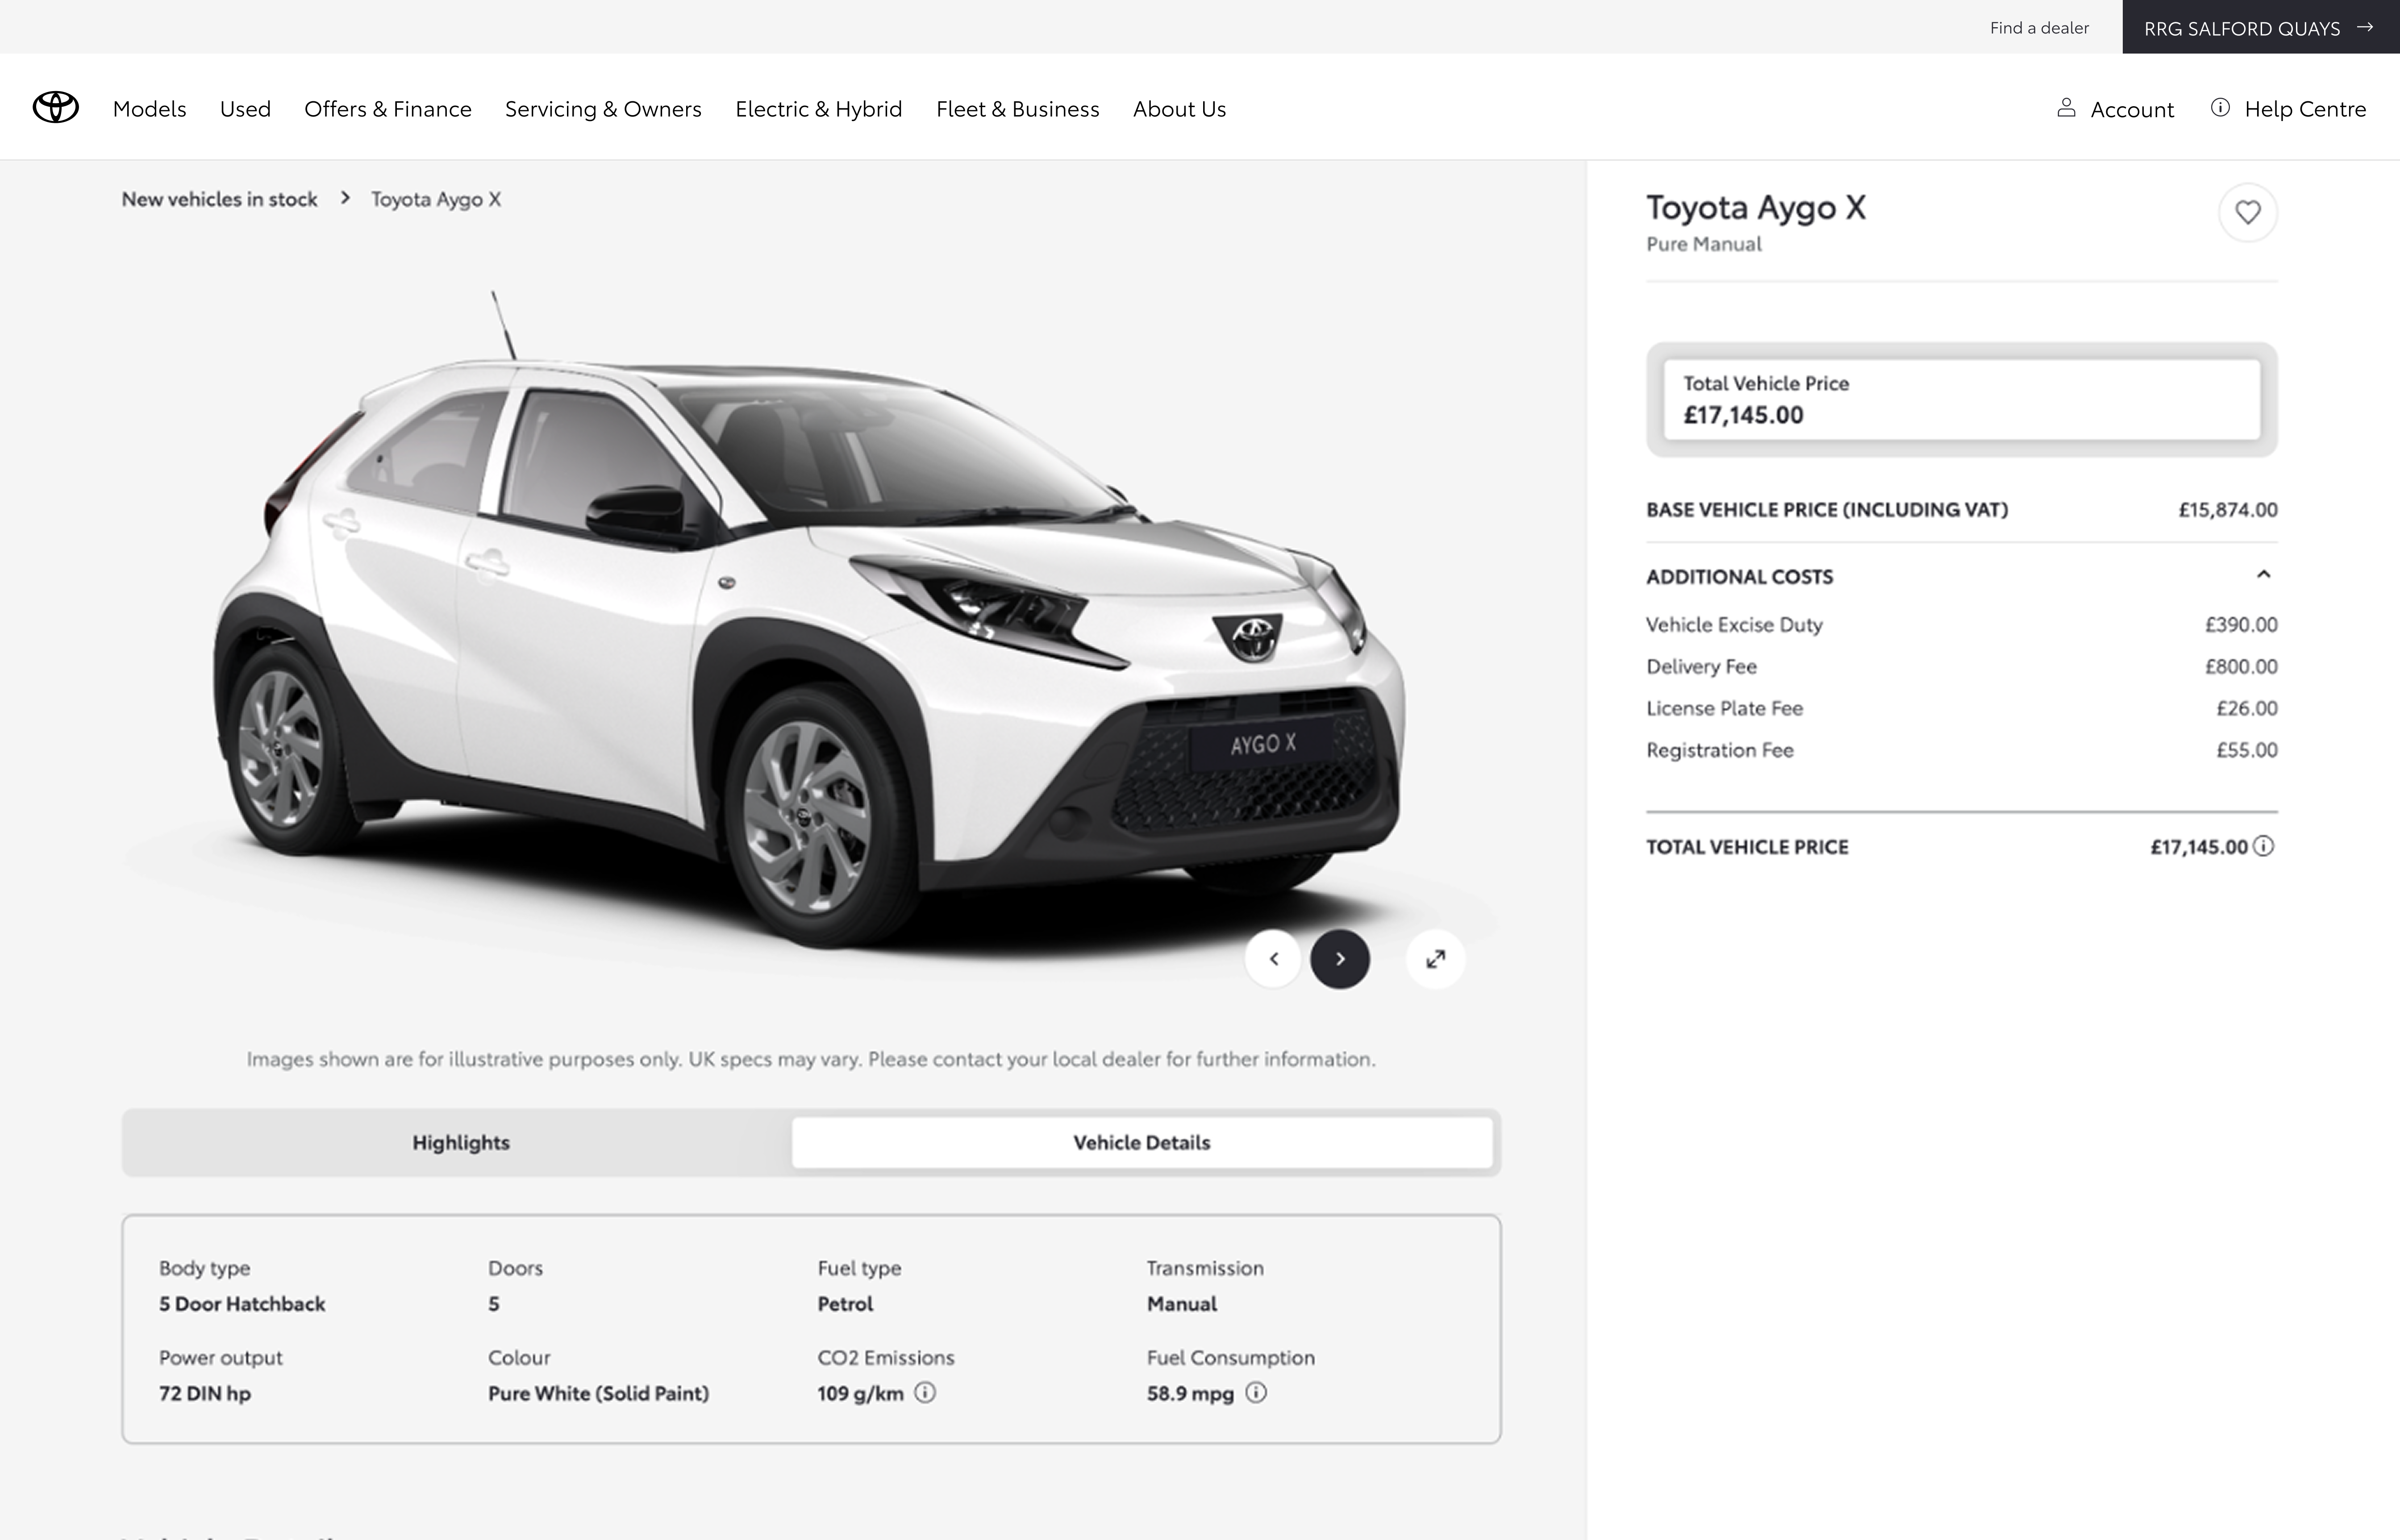Click the Toyota Aygo X breadcrumb

tap(436, 199)
